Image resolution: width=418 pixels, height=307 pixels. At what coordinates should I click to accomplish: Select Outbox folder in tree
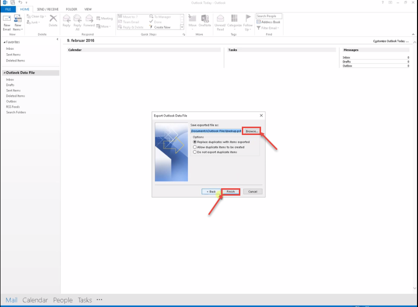click(11, 102)
